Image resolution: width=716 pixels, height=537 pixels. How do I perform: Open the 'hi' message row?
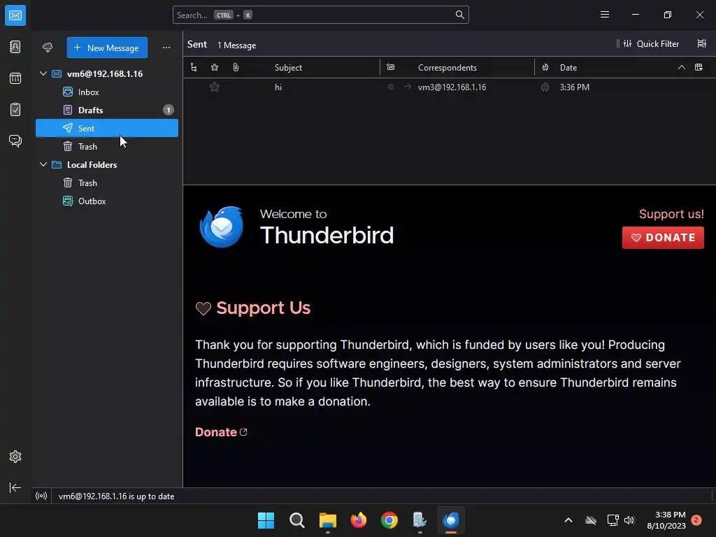450,87
